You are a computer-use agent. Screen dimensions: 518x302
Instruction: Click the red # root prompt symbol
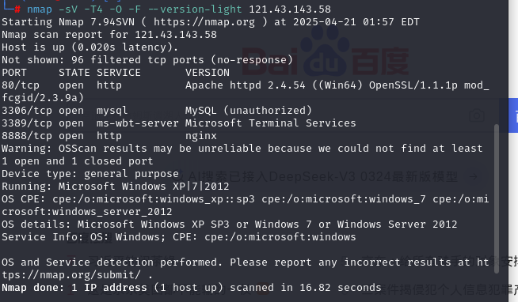(x=17, y=9)
